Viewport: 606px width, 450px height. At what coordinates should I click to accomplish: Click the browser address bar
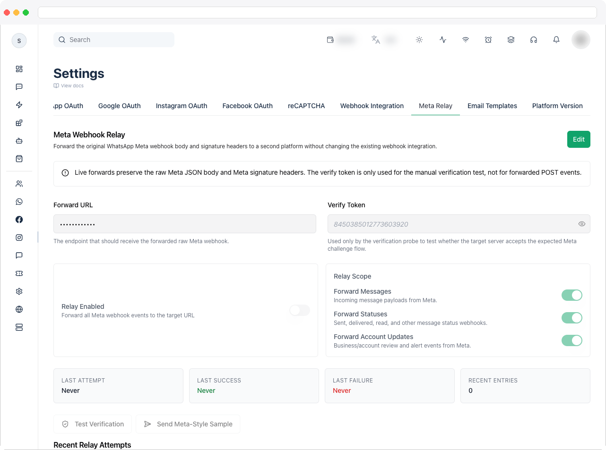coord(317,12)
